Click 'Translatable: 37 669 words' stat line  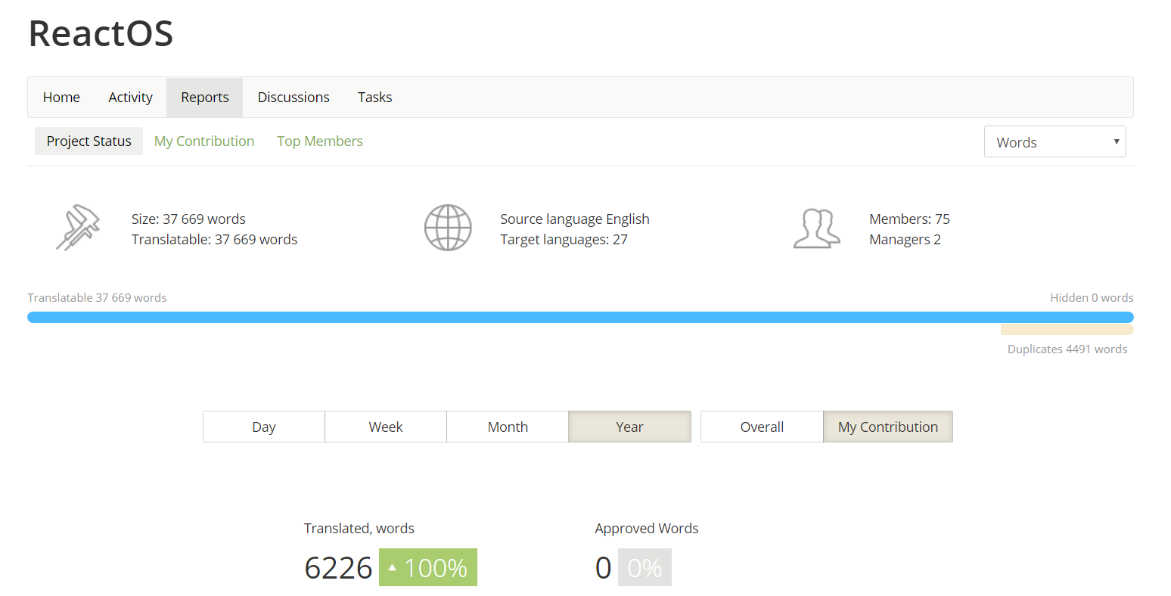(214, 239)
